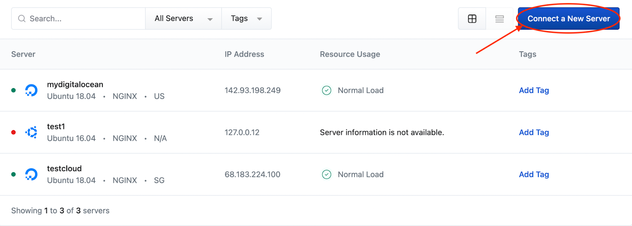Switch to grid view layout
The height and width of the screenshot is (226, 632).
[x=472, y=19]
